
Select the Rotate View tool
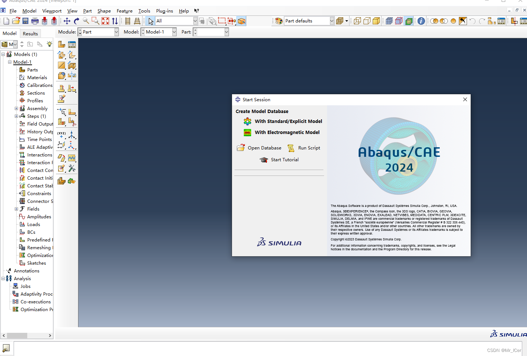(x=77, y=21)
